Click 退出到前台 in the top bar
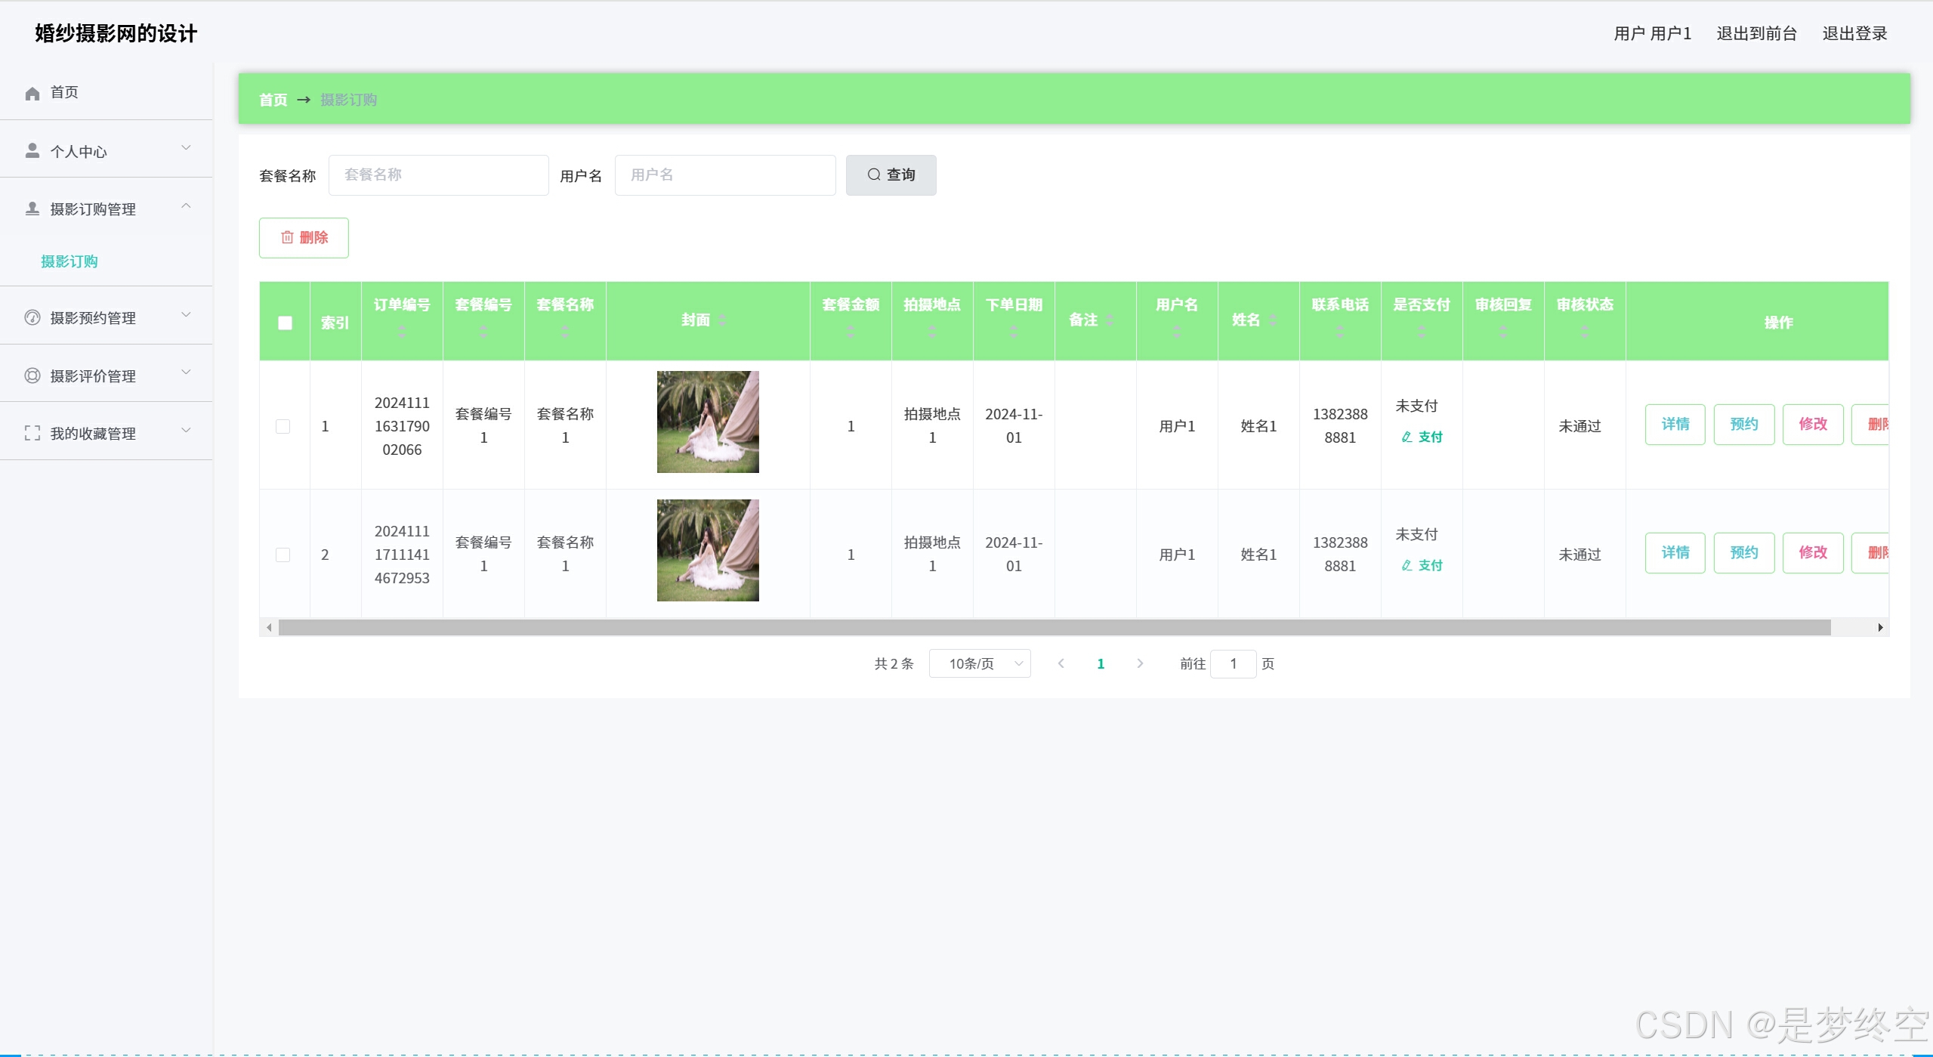Screen dimensions: 1933x1057 tap(1756, 34)
